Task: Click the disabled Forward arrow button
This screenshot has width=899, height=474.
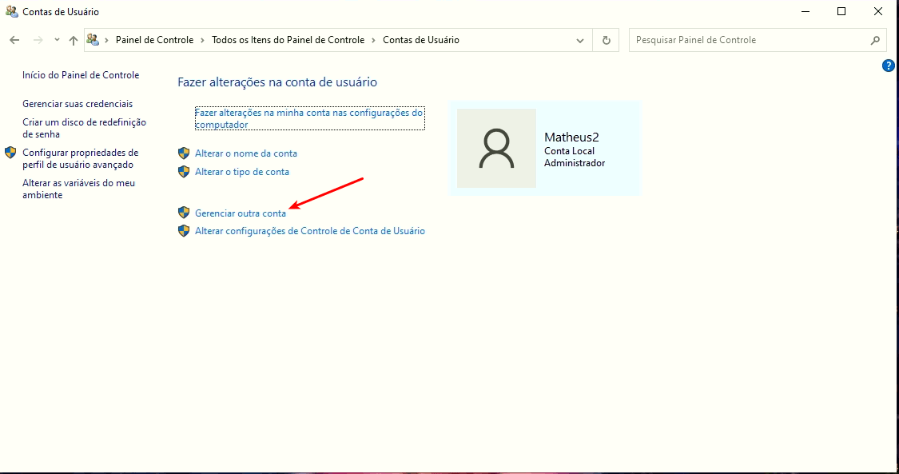Action: pyautogui.click(x=38, y=40)
